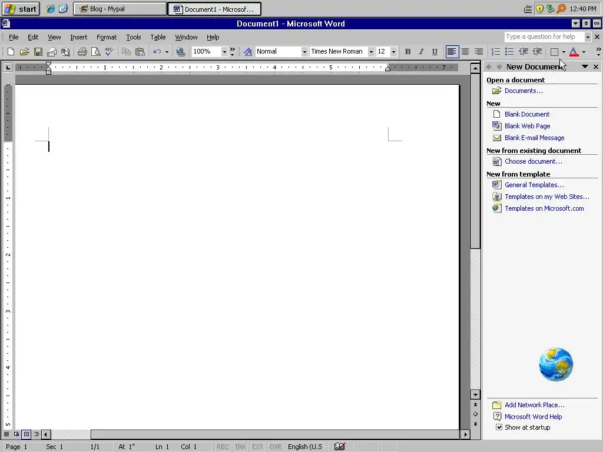
Task: Click Add Network Place...
Action: [x=535, y=405]
